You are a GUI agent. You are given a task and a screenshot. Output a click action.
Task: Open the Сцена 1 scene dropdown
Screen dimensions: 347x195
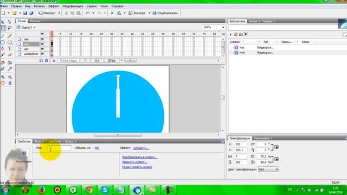pos(34,28)
